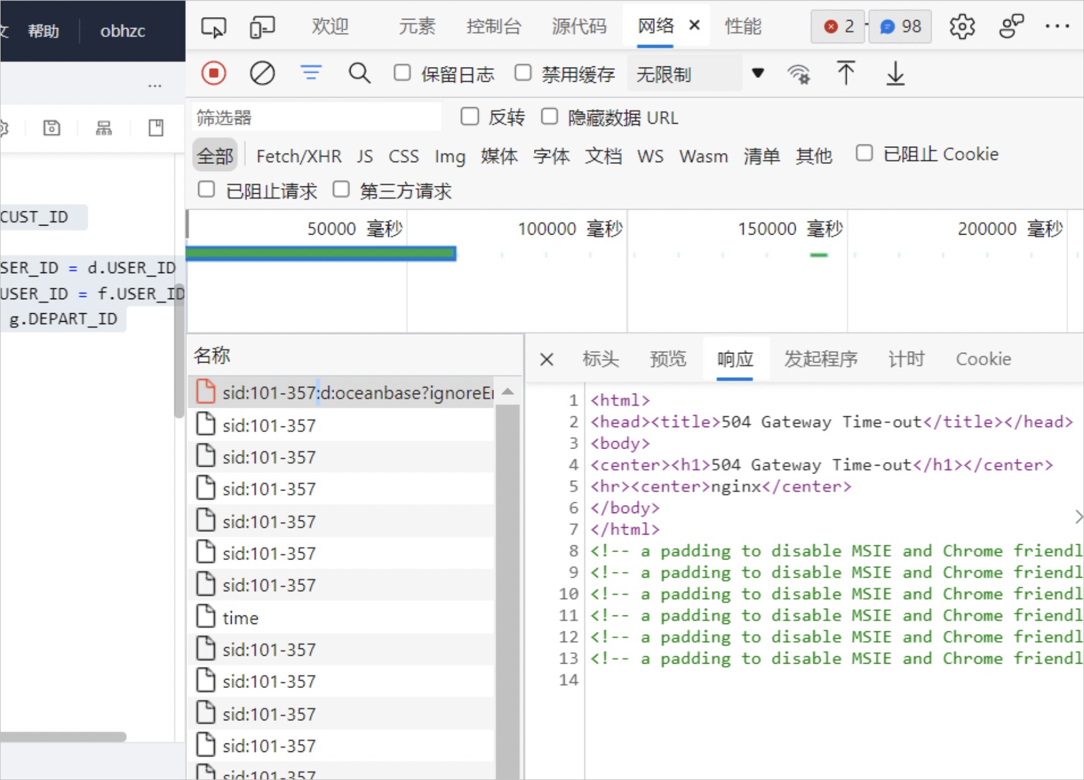Expand the truncated response line chevron
1084x780 pixels.
(1077, 517)
